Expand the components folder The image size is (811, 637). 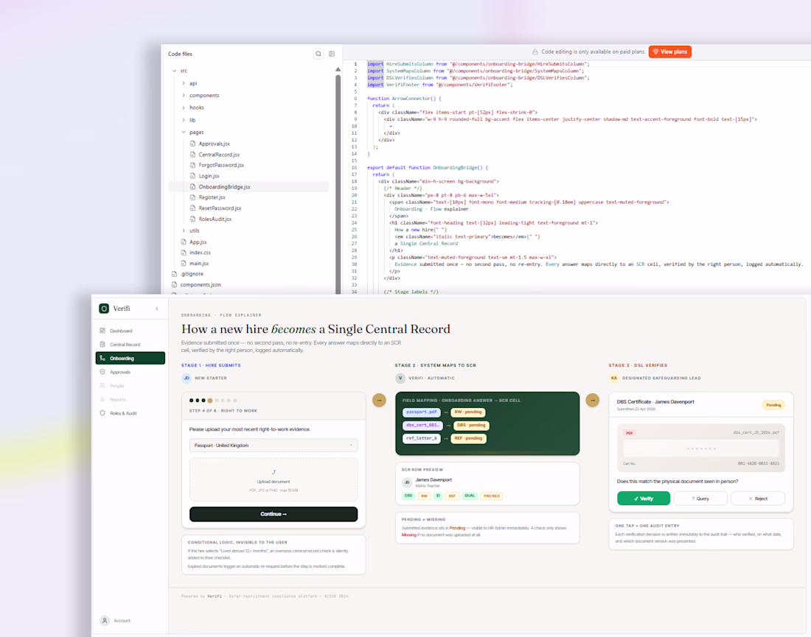184,96
